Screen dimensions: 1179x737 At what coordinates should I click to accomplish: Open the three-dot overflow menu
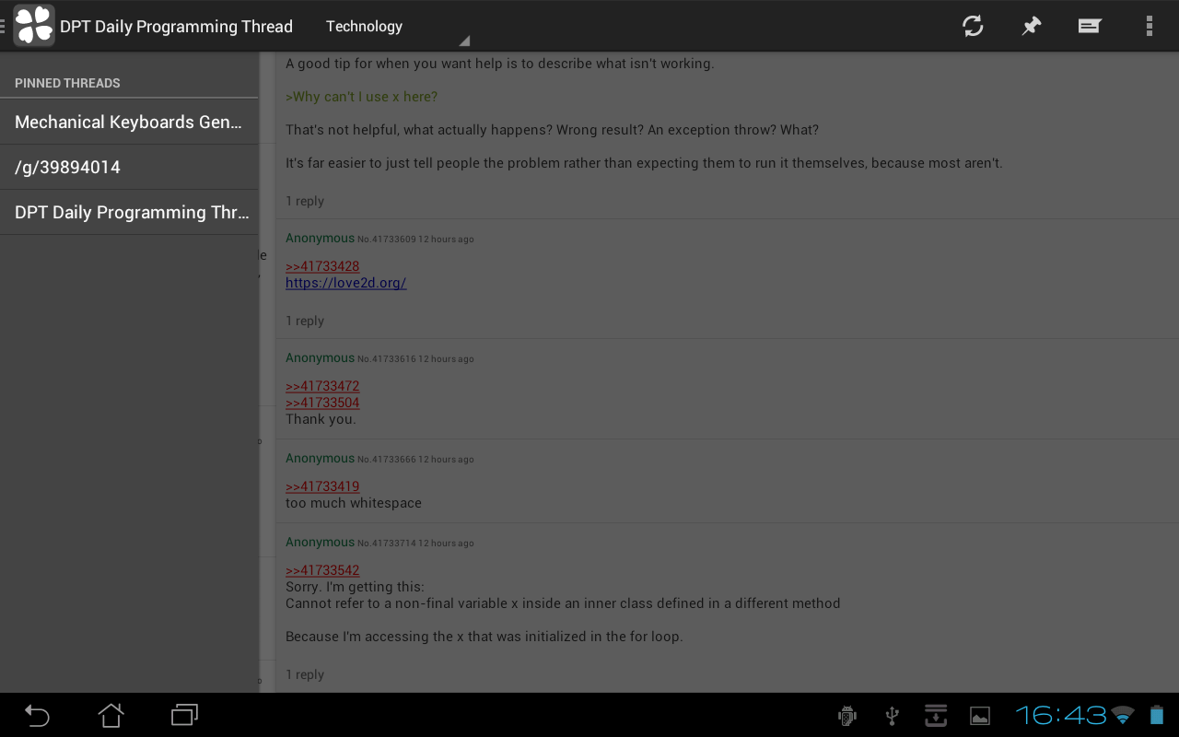(x=1149, y=26)
